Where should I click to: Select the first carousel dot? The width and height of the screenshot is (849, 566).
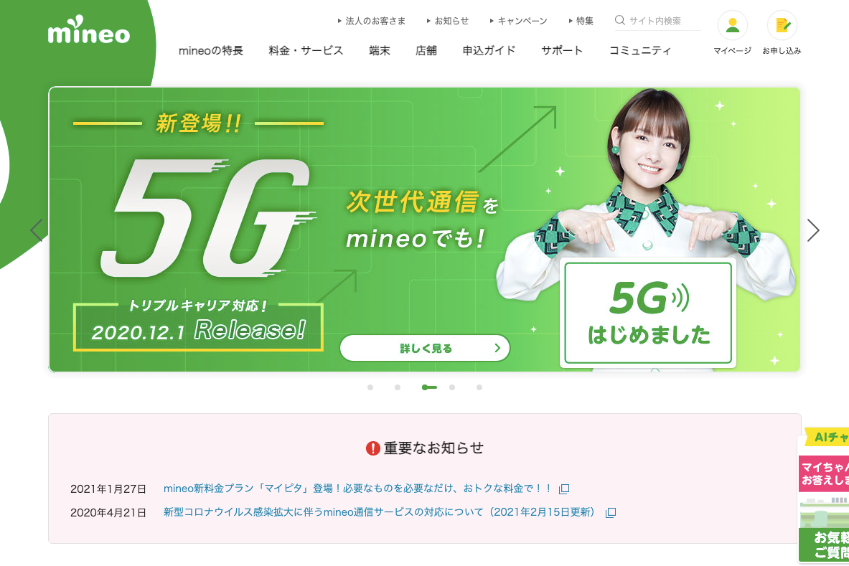(370, 387)
